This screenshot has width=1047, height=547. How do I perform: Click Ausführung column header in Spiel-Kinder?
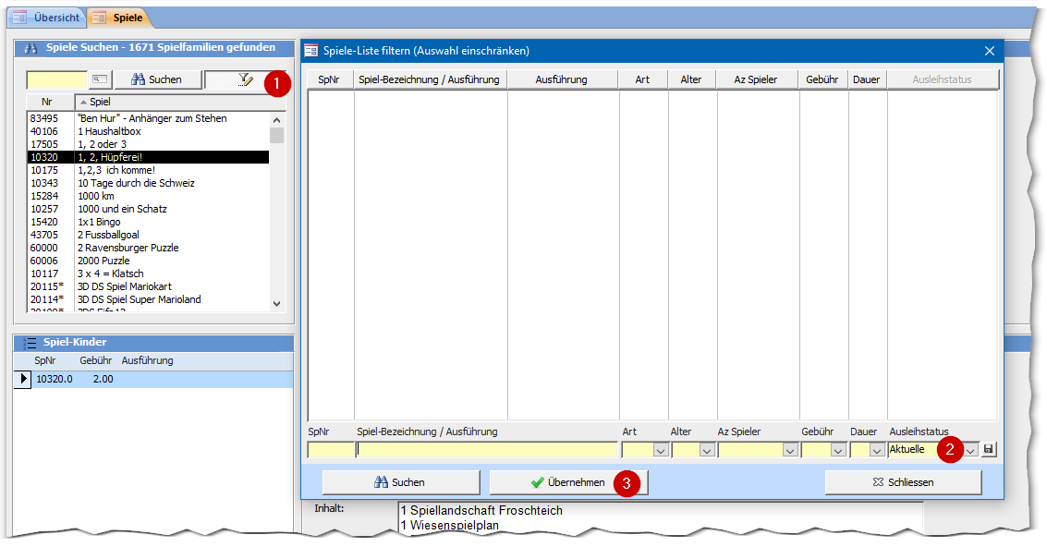click(x=147, y=360)
